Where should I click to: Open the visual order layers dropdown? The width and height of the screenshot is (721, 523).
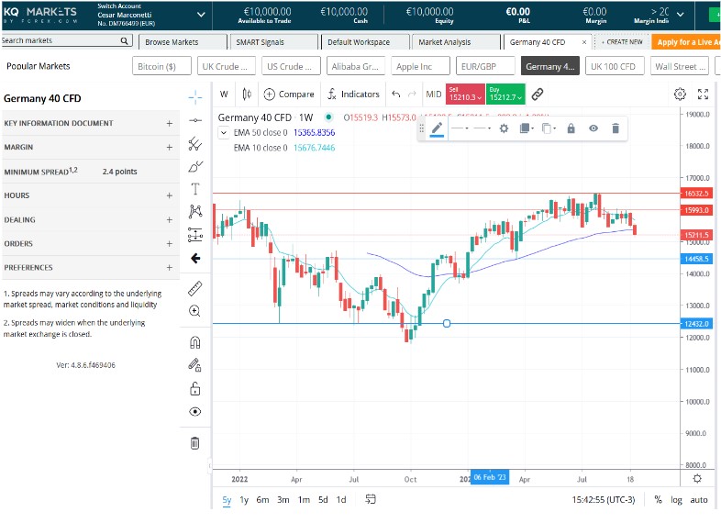(x=527, y=128)
